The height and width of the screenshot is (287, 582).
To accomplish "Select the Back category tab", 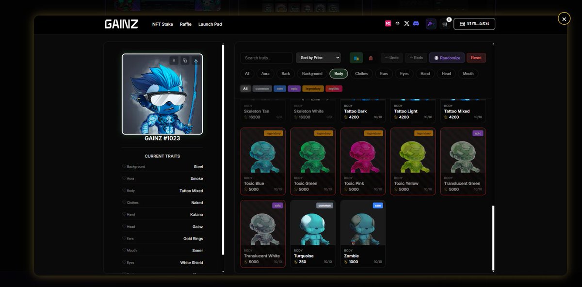I will [x=286, y=74].
